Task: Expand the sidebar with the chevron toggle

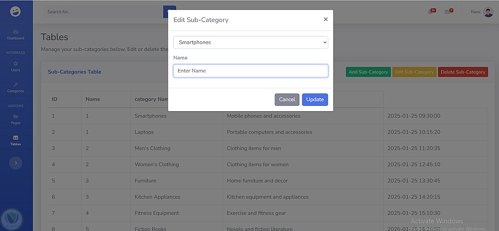Action: coord(15,162)
